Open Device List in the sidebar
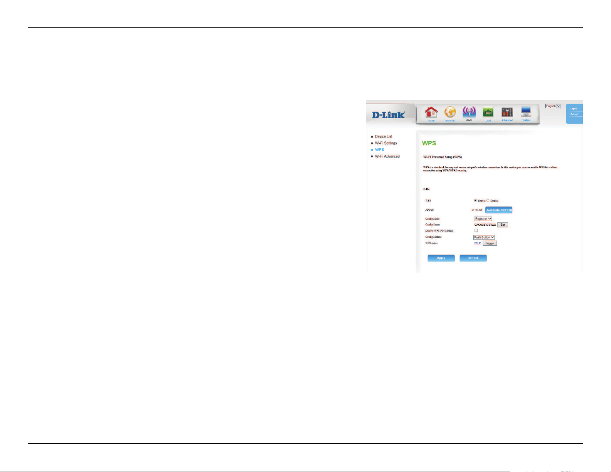Viewport: 611px width, 472px height. [384, 136]
